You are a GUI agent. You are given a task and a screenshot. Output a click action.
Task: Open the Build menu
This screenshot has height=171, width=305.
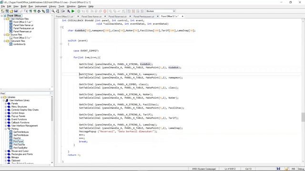tap(23, 6)
